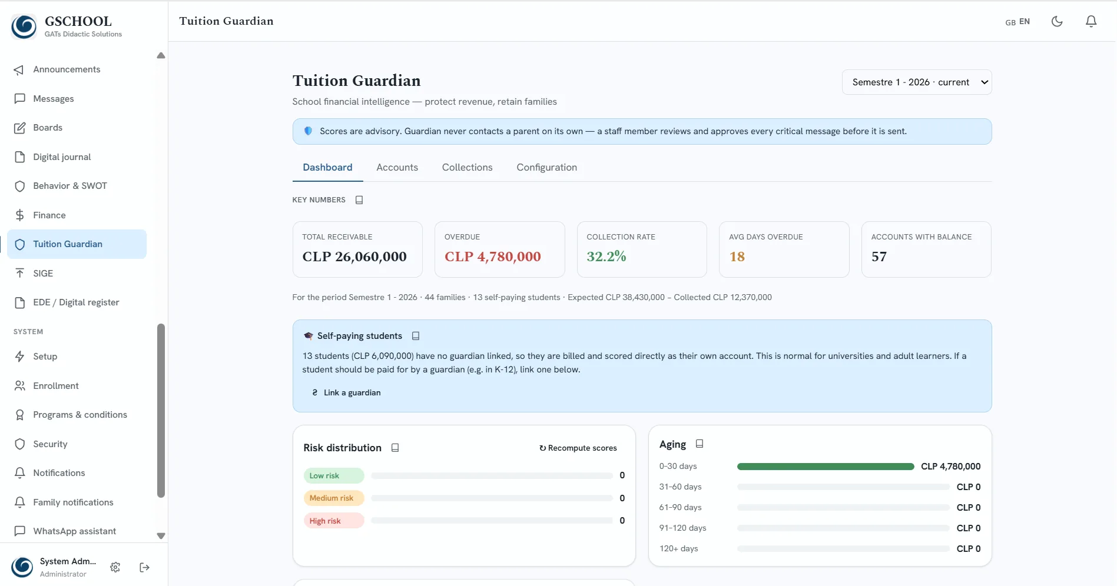Image resolution: width=1117 pixels, height=586 pixels.
Task: Click the Low risk distribution bar
Action: tap(492, 475)
